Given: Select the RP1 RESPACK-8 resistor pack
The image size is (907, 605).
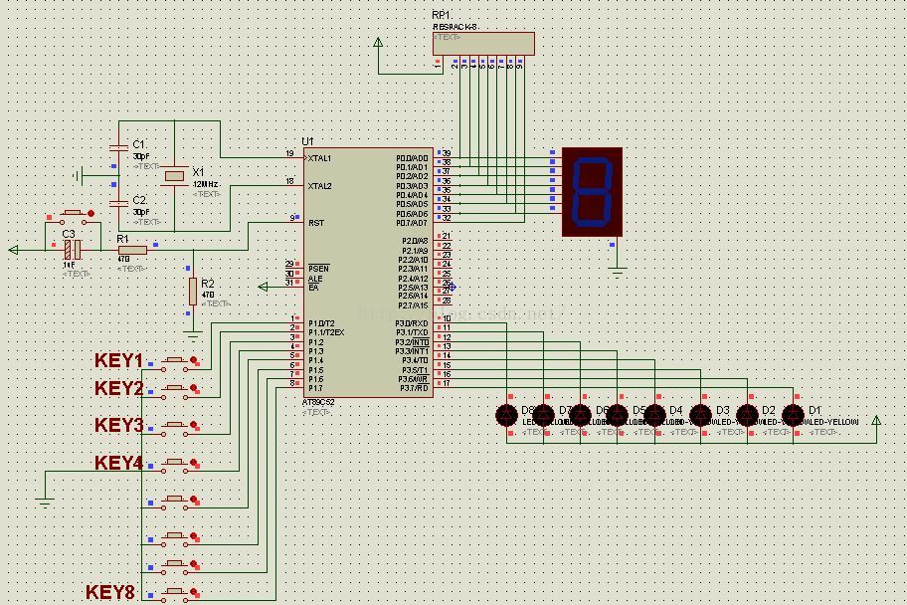Looking at the screenshot, I should pyautogui.click(x=483, y=44).
